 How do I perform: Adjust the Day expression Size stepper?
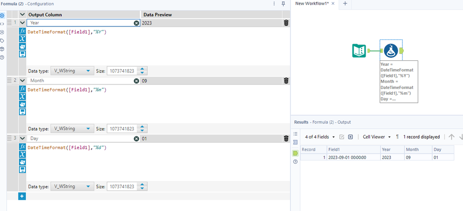point(142,186)
